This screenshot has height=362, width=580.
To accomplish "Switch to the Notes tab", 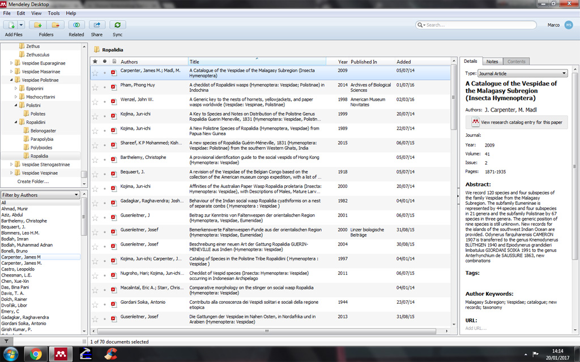I will [x=492, y=61].
